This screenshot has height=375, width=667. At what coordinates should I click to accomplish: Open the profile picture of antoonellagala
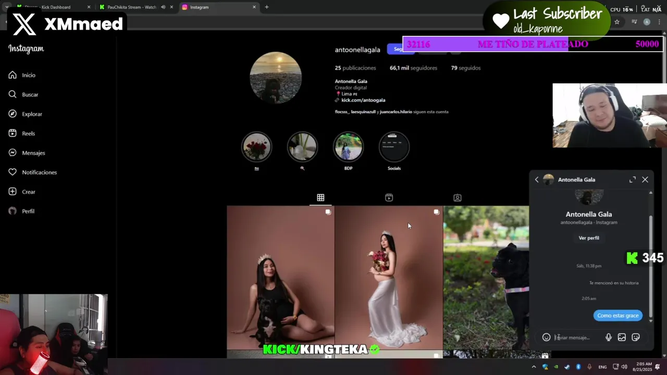276,78
